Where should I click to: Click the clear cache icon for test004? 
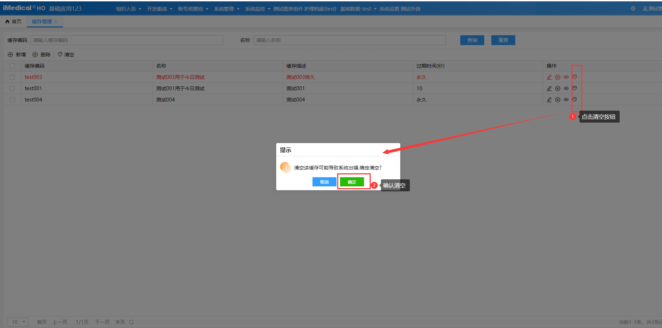575,99
